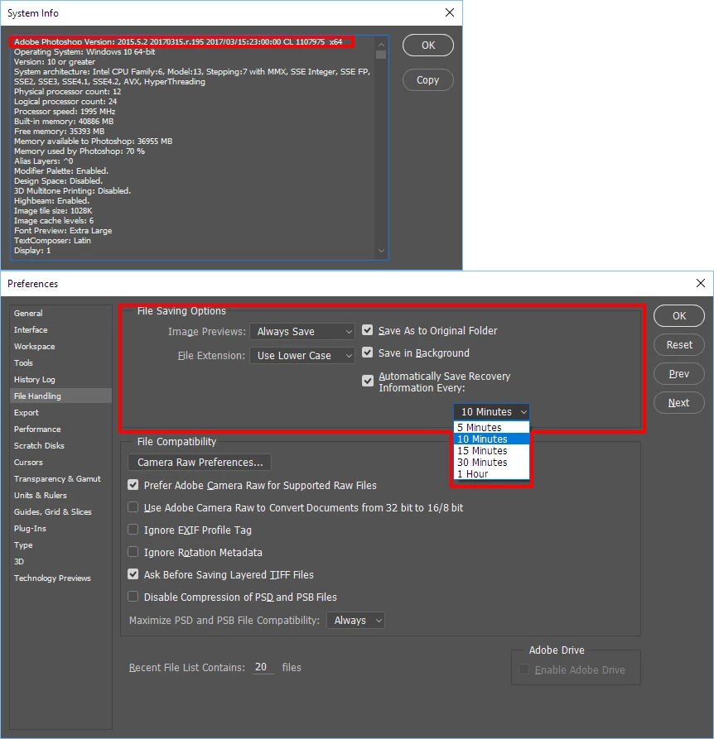
Task: Choose 15 Minutes from the dropdown list
Action: pos(491,451)
